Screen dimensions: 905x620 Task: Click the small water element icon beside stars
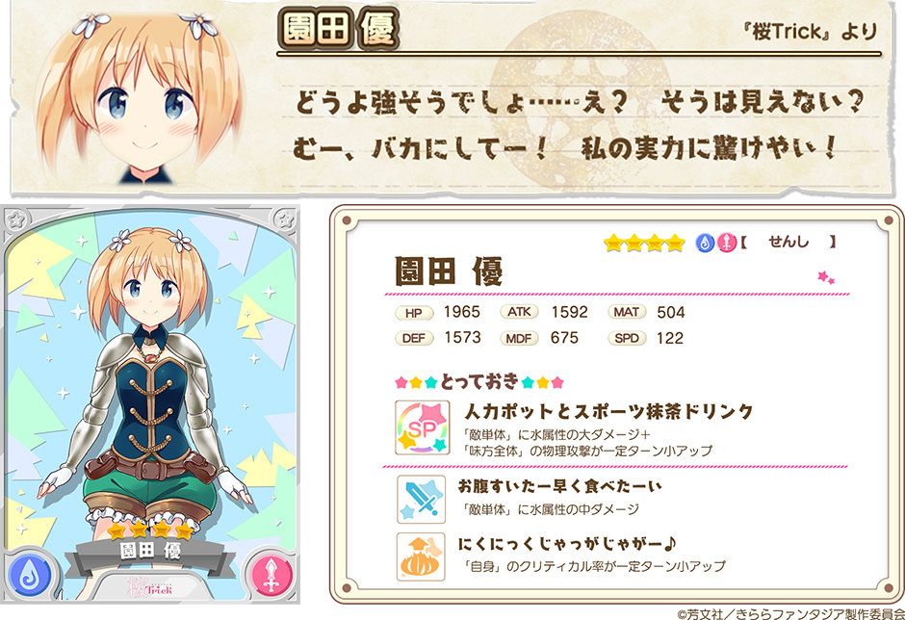(705, 243)
